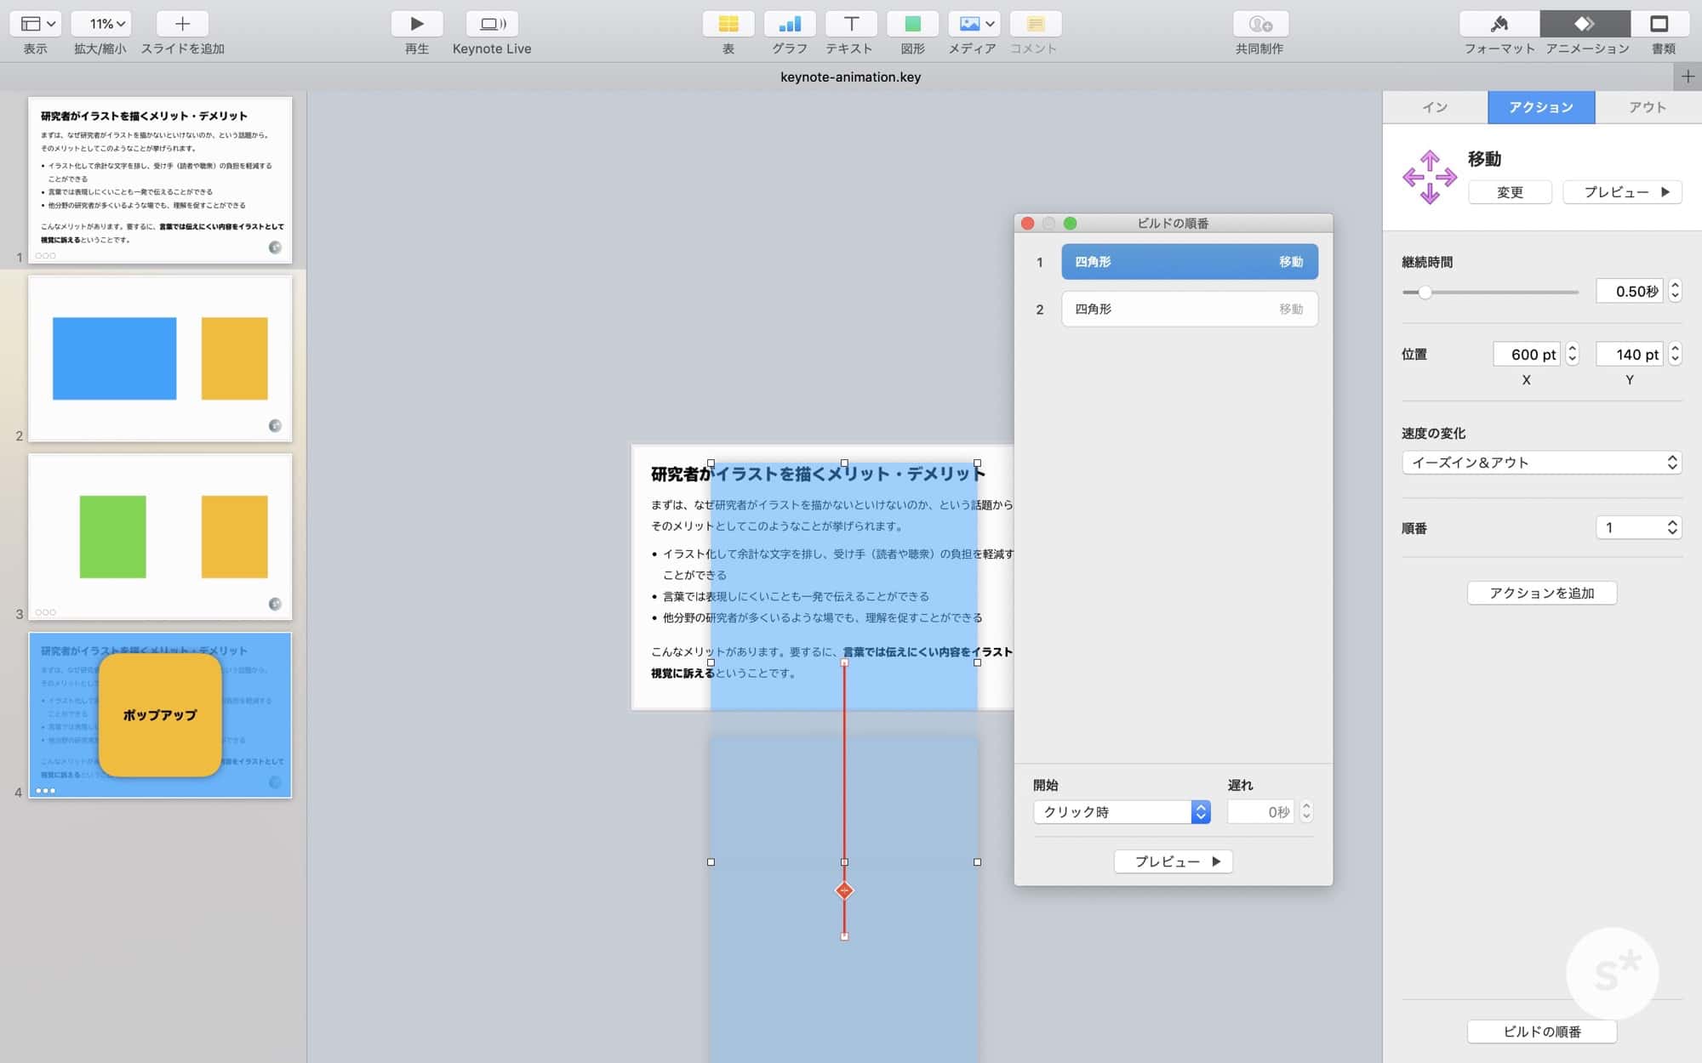Open the Document (書類) inspector icon
The image size is (1702, 1063).
pos(1659,24)
